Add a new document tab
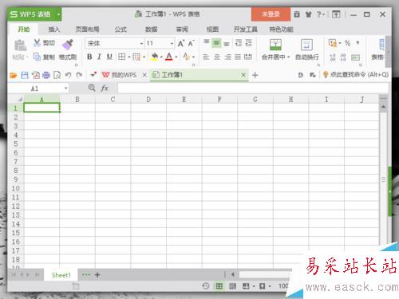399x299 pixels. [x=255, y=75]
